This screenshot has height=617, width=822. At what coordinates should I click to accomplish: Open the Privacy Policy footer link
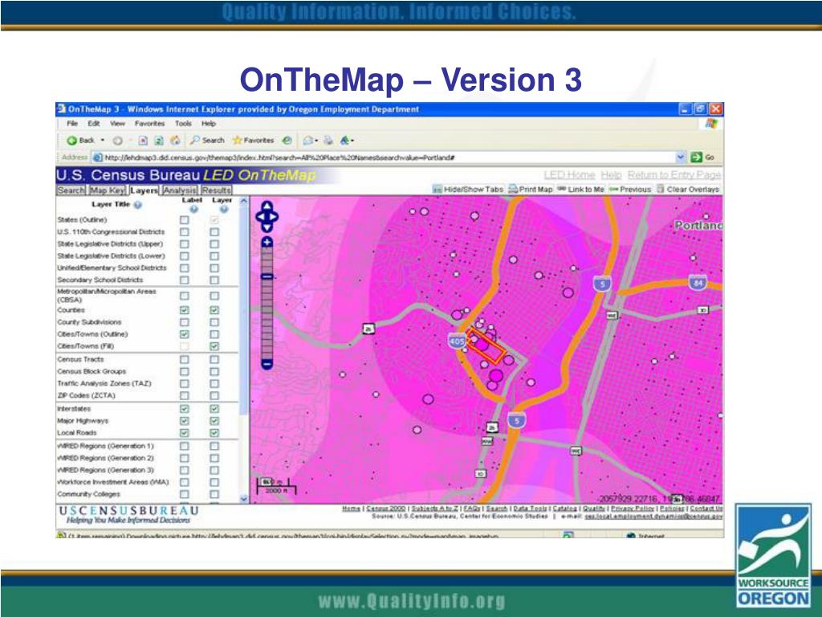coord(633,509)
